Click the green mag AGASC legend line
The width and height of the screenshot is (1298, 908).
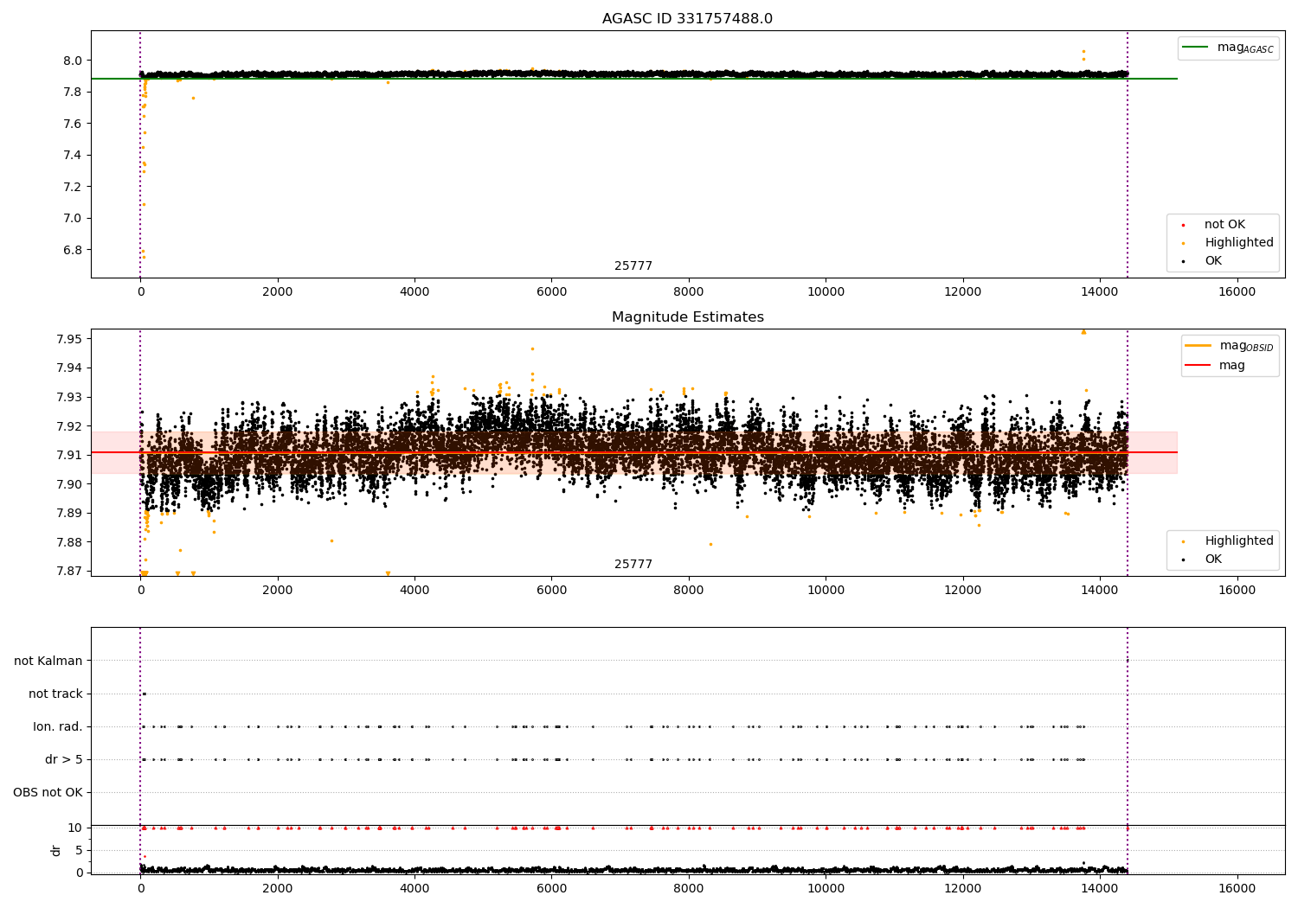click(1195, 48)
